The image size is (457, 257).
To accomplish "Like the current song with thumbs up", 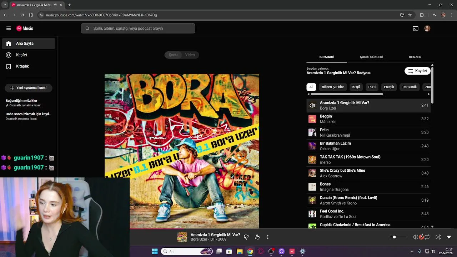I will [x=257, y=237].
